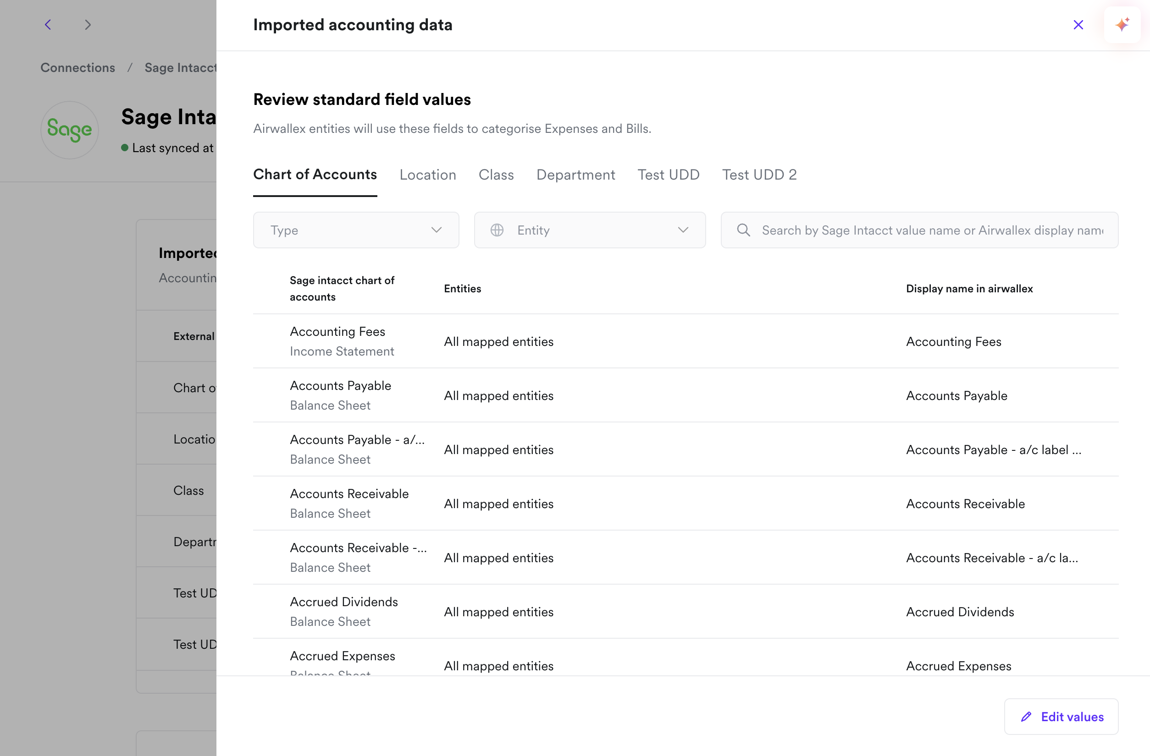The width and height of the screenshot is (1150, 756).
Task: Click the Sage logo thumbnail
Action: (x=70, y=130)
